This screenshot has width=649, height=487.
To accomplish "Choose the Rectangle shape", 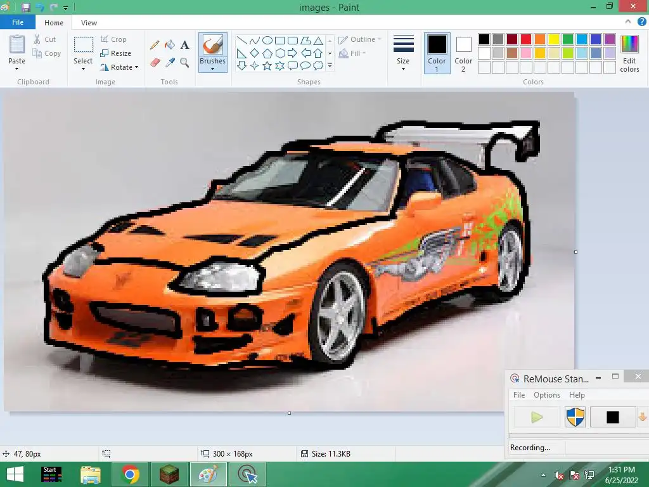I will (280, 40).
